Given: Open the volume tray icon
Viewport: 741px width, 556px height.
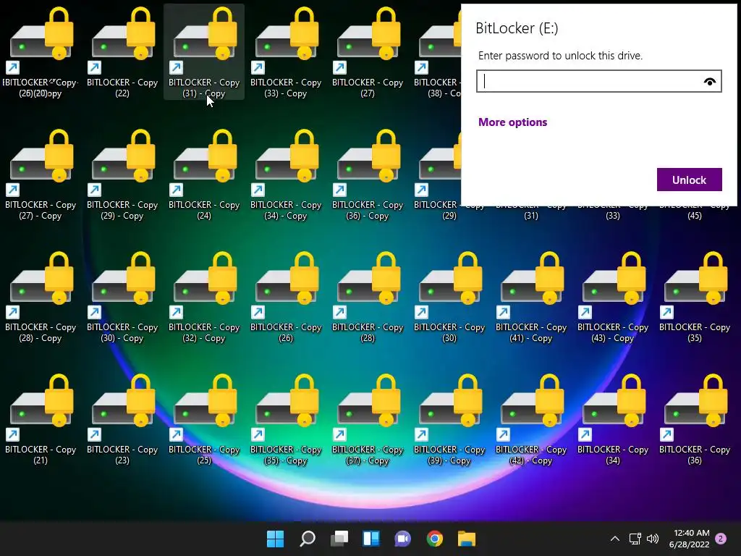Looking at the screenshot, I should 653,539.
